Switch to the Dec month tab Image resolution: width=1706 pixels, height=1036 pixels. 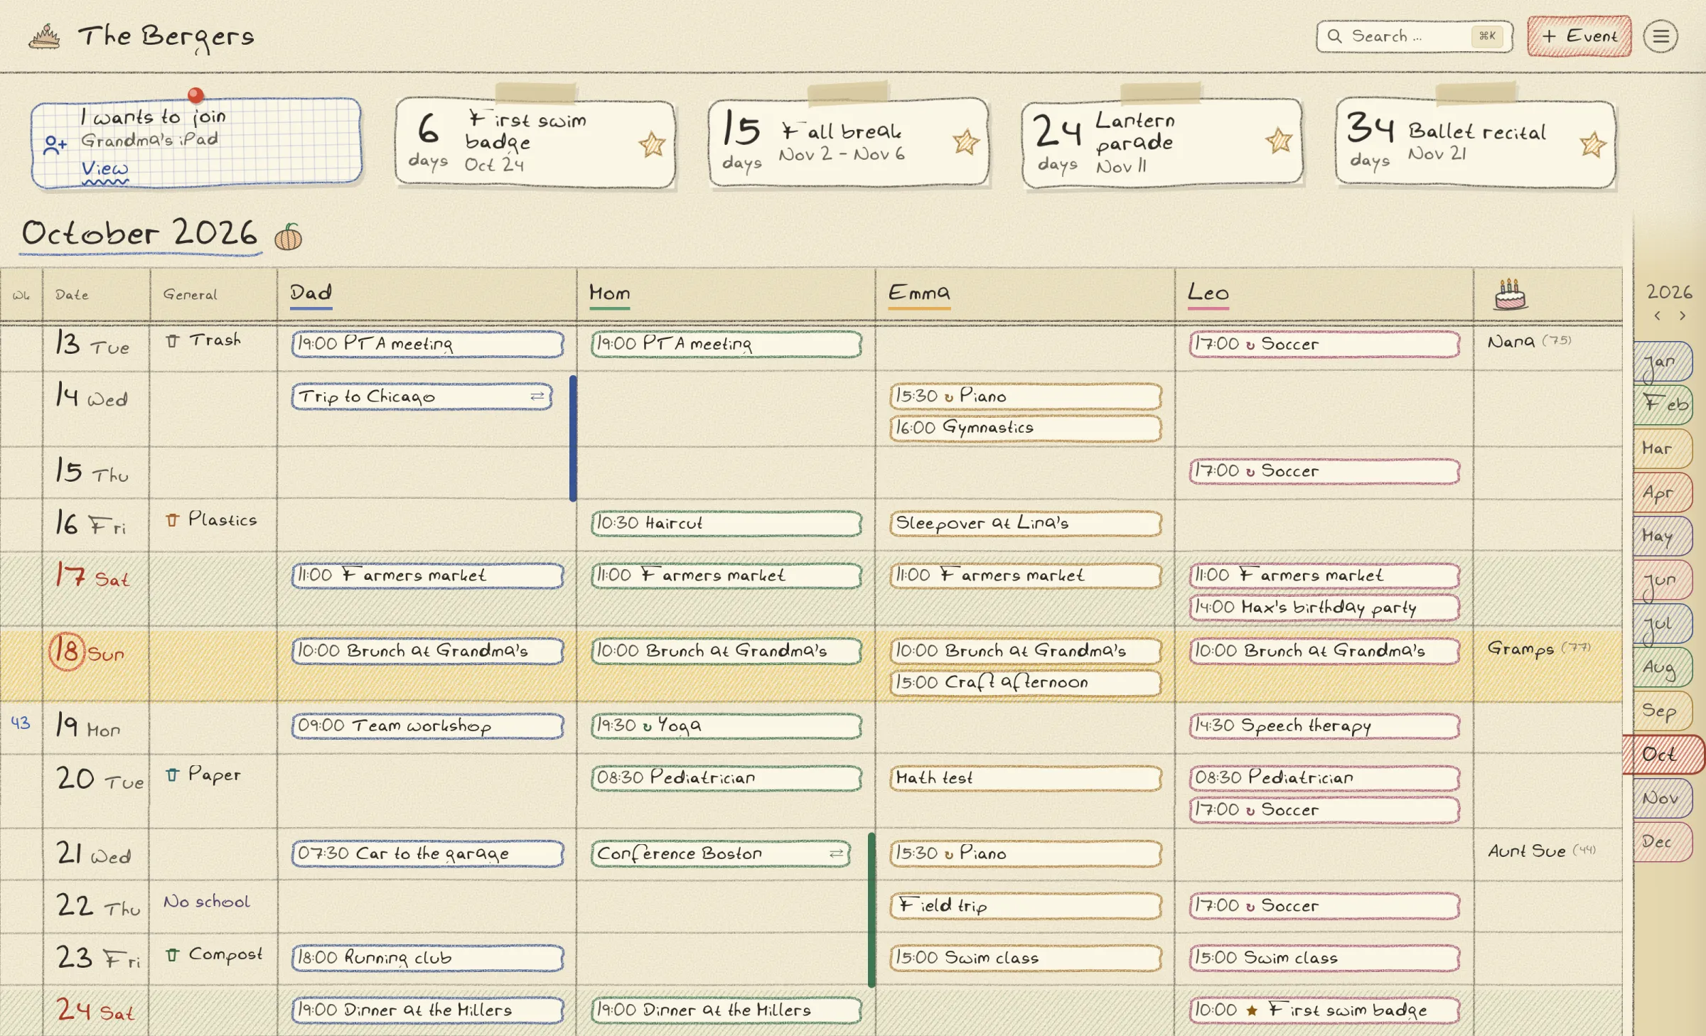(1662, 843)
